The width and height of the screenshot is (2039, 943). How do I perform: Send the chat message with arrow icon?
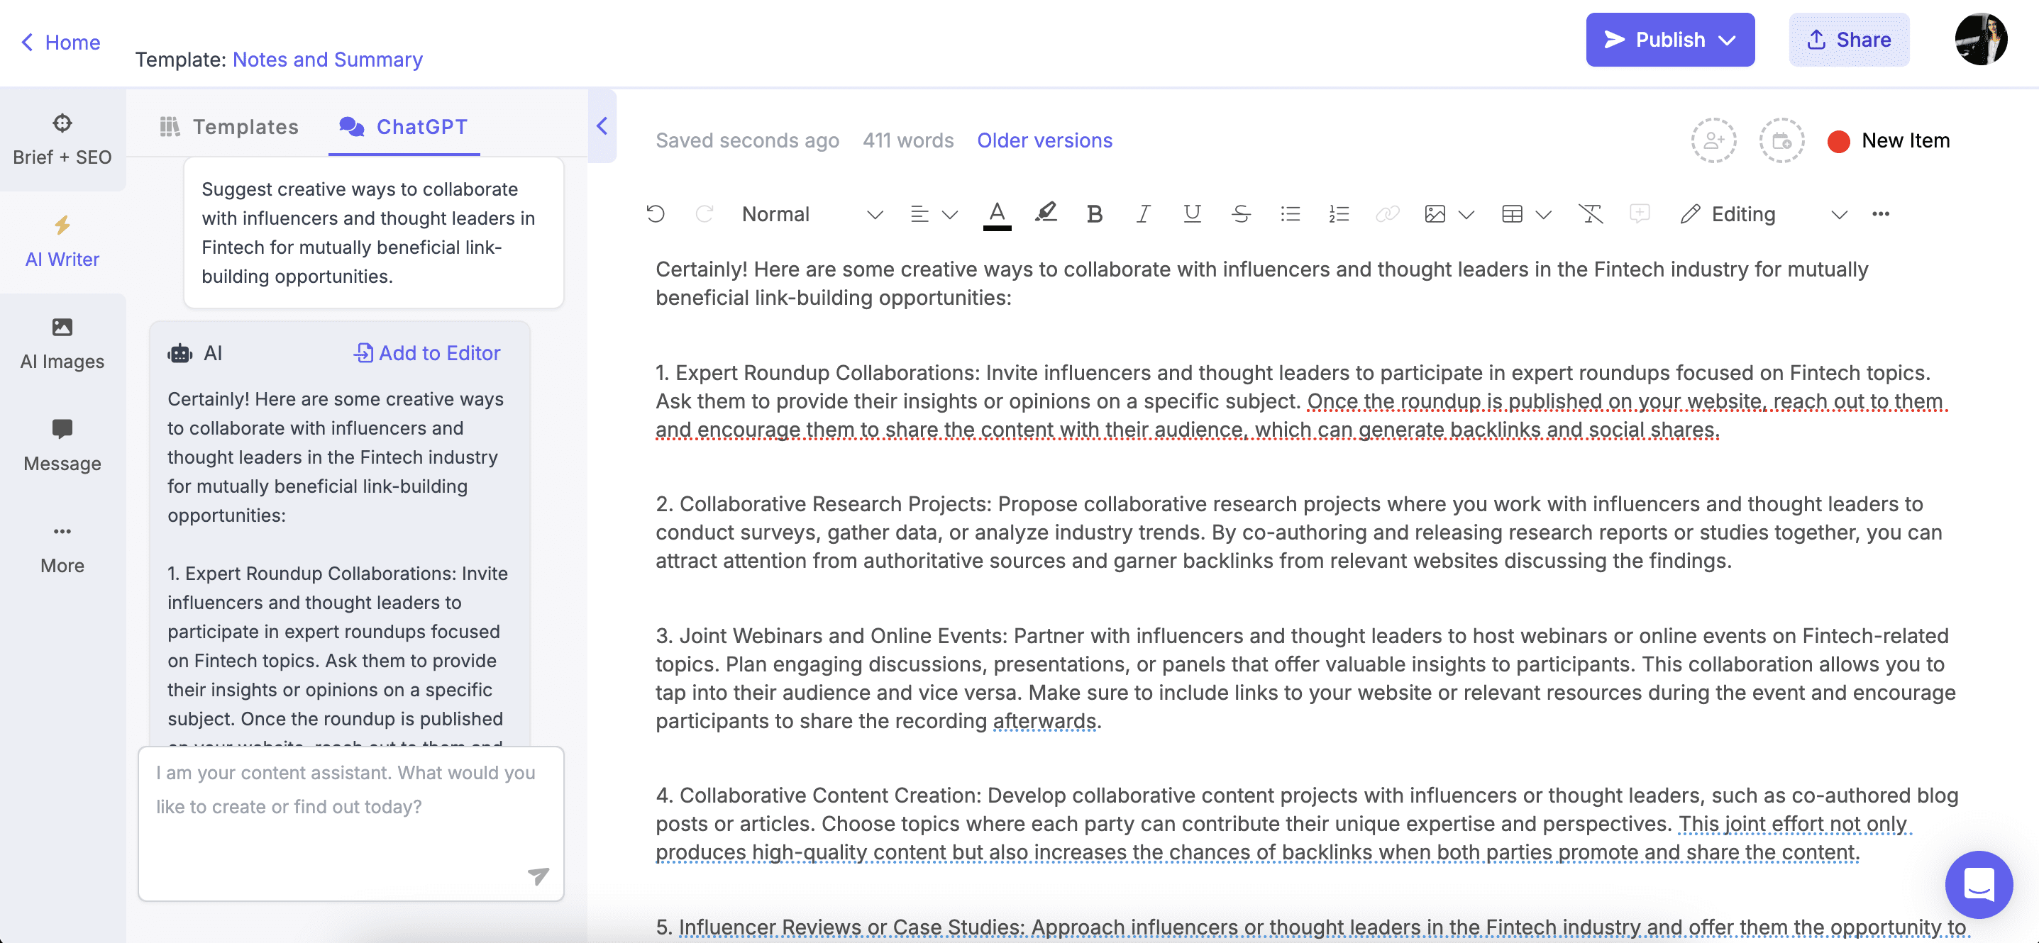[x=538, y=875]
